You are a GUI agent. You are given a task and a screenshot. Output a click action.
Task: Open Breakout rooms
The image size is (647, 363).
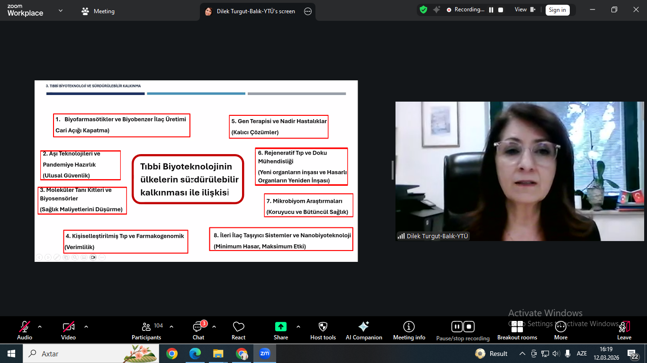point(517,330)
